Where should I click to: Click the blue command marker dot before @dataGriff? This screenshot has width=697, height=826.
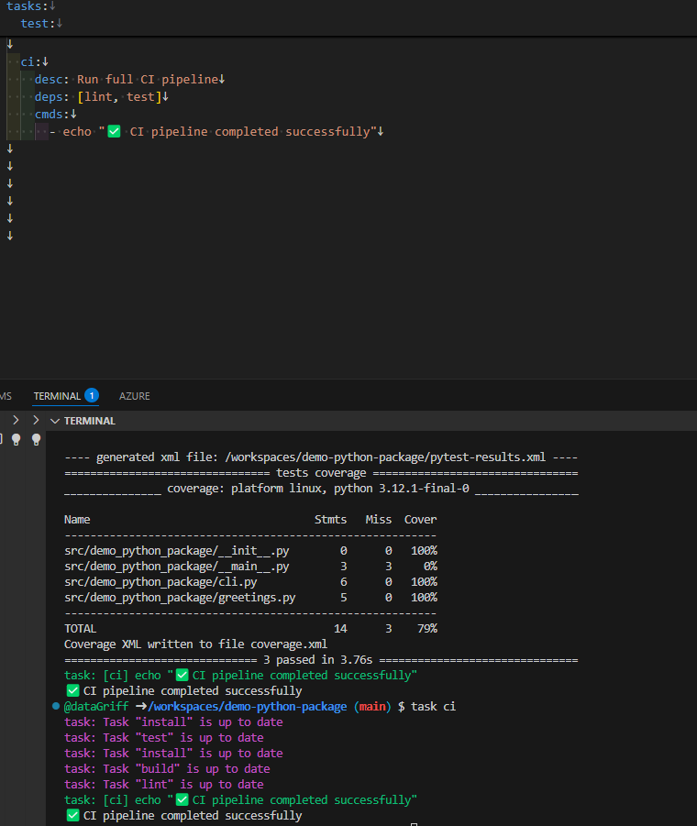(56, 706)
